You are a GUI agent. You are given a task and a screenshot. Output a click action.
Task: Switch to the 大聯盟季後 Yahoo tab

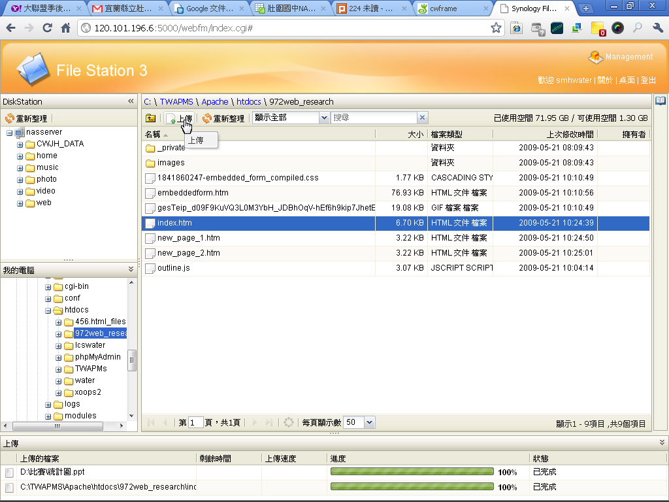tap(46, 8)
